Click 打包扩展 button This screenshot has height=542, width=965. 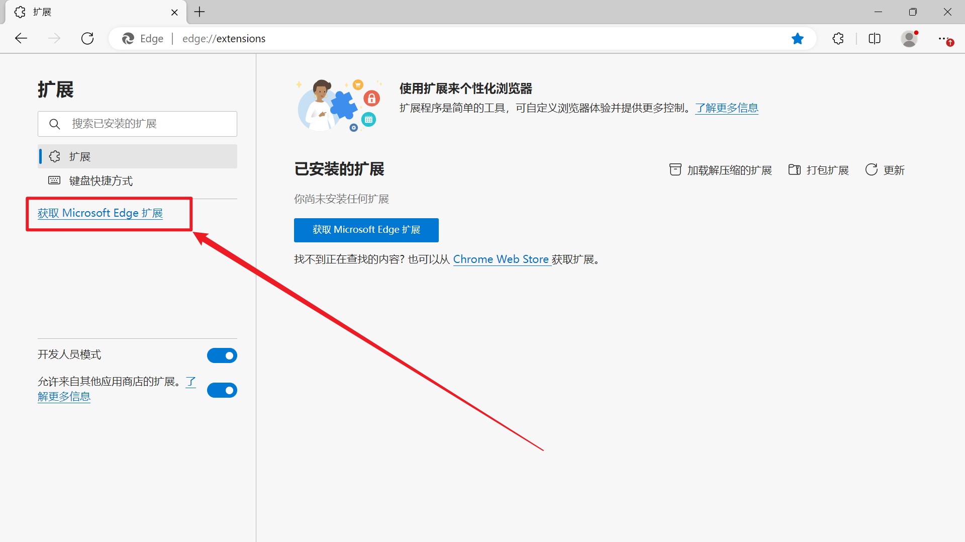click(x=818, y=170)
